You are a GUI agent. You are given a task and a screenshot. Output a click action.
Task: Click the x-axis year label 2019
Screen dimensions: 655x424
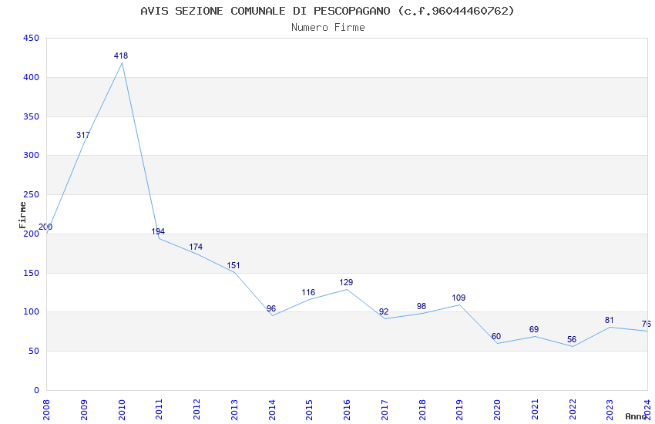[x=460, y=410]
